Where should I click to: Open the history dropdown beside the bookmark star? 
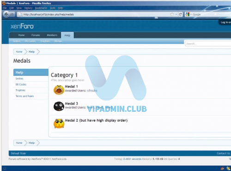[176, 14]
